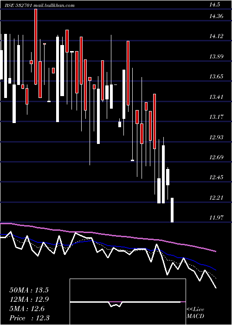Click the 13.89 price axis label
Viewport: 232px width, 325px height.
216,56
